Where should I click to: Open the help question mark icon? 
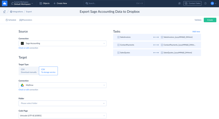click(205, 3)
